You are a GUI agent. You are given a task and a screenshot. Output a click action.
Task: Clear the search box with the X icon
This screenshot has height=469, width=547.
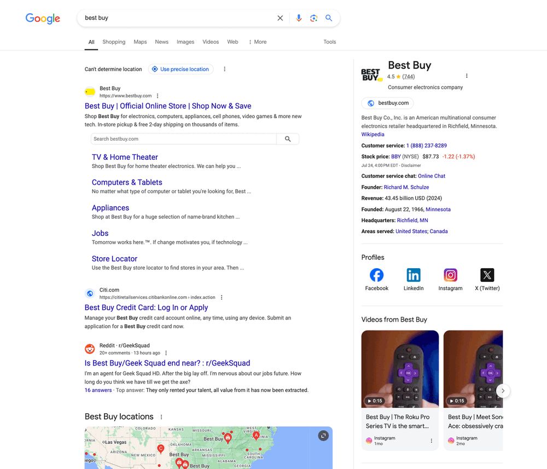[x=280, y=18]
